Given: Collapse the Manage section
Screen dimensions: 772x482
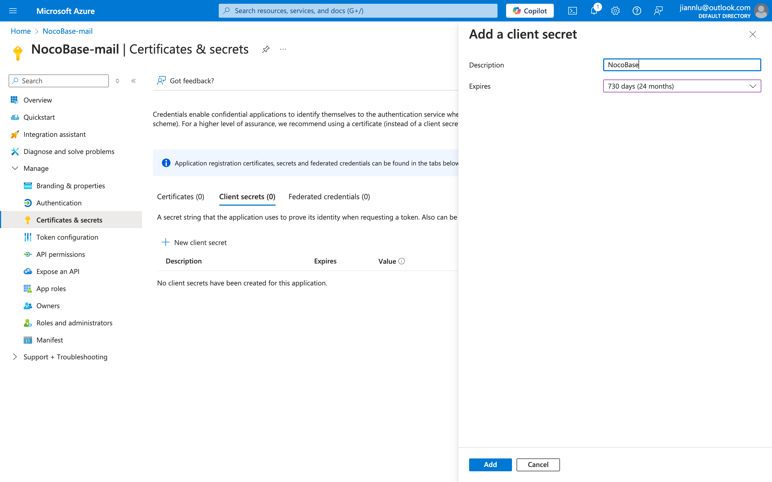Looking at the screenshot, I should [x=15, y=168].
